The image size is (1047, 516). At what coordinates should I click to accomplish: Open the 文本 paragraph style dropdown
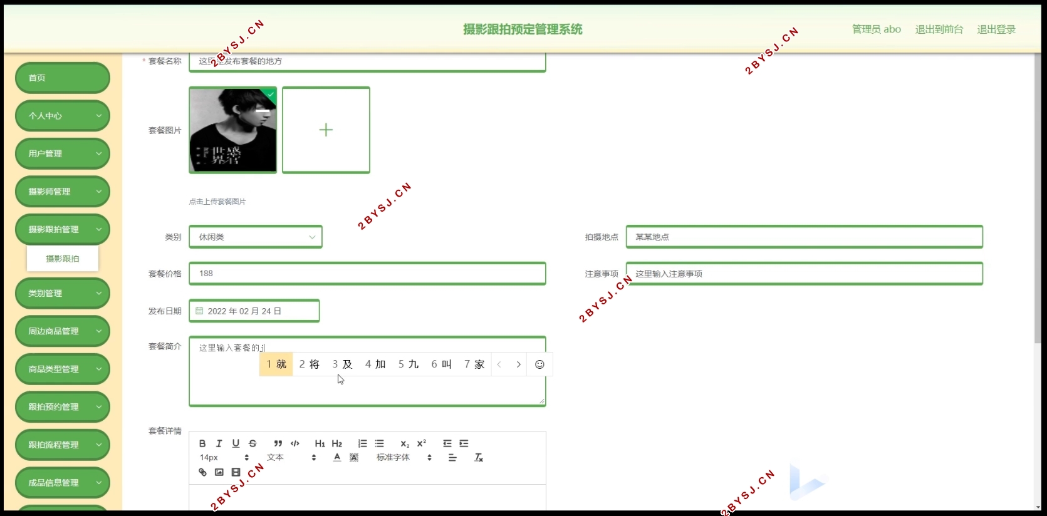(291, 458)
